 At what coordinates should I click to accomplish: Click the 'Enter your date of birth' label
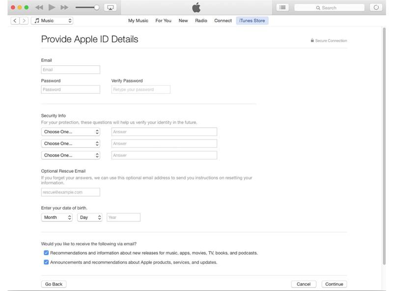tap(64, 208)
